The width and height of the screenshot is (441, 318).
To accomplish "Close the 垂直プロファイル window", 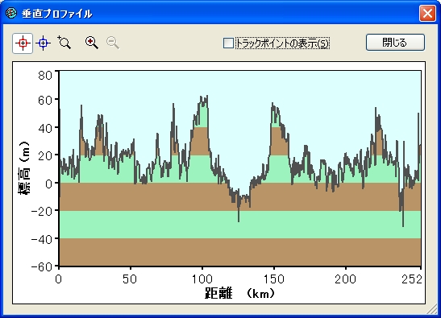I will (427, 13).
